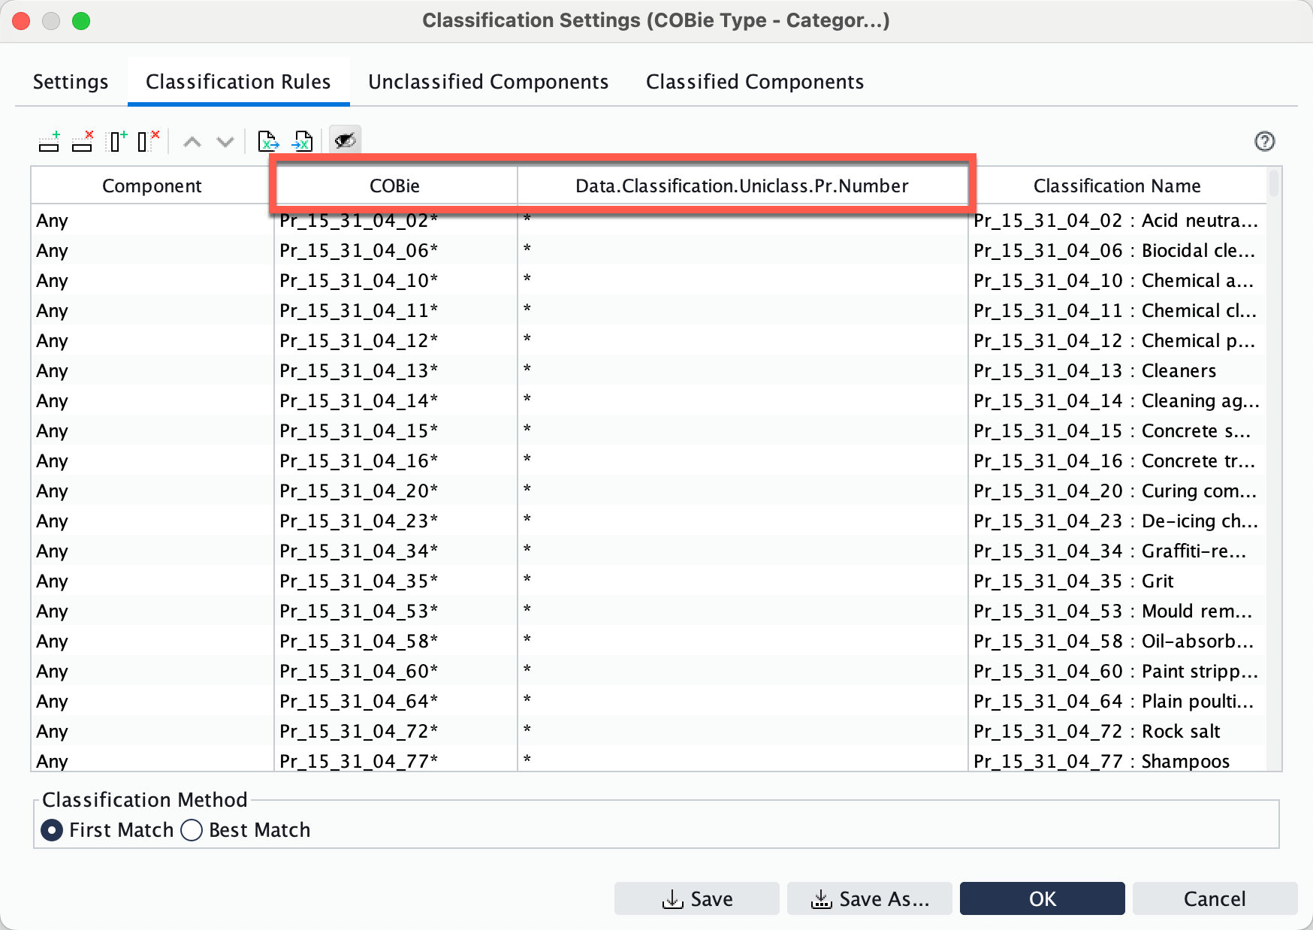The image size is (1313, 930).
Task: Select cell Pr_15_31_04_16* in COBie column
Action: coord(396,460)
